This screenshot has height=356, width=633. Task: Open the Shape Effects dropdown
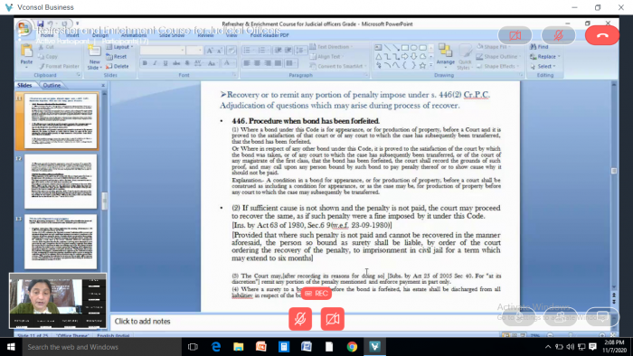(497, 66)
